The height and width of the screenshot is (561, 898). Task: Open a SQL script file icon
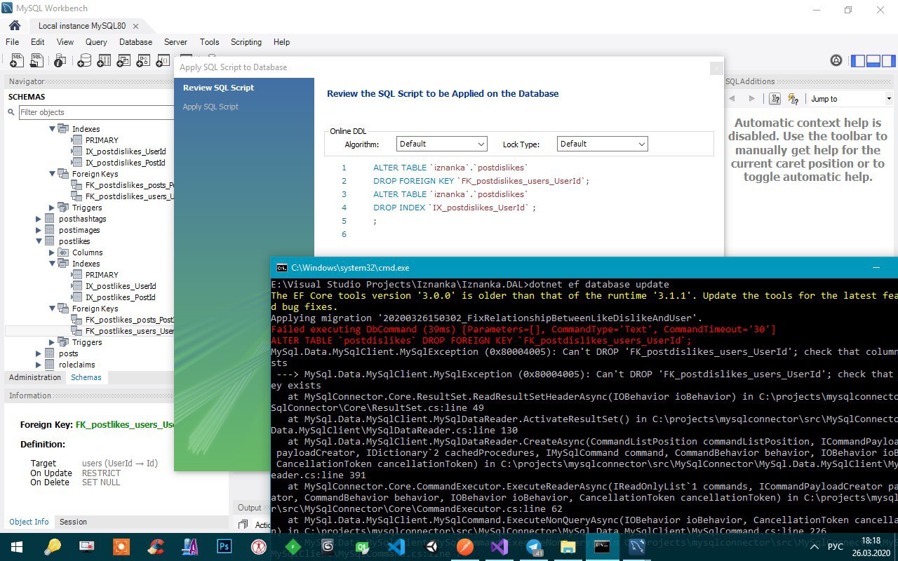click(36, 61)
